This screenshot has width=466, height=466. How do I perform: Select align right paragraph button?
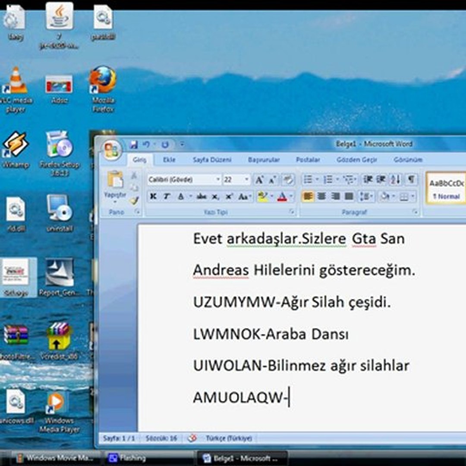[x=336, y=196]
